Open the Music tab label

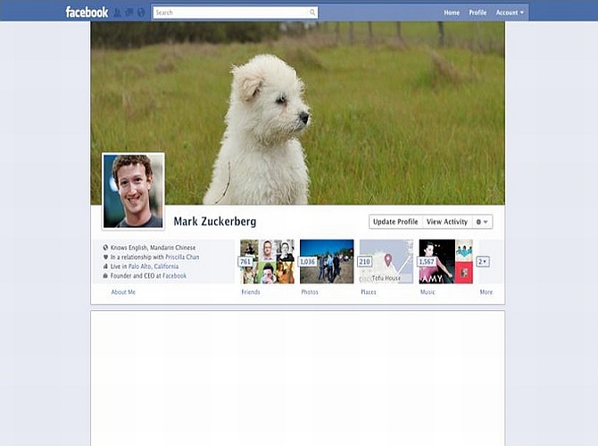coord(428,292)
